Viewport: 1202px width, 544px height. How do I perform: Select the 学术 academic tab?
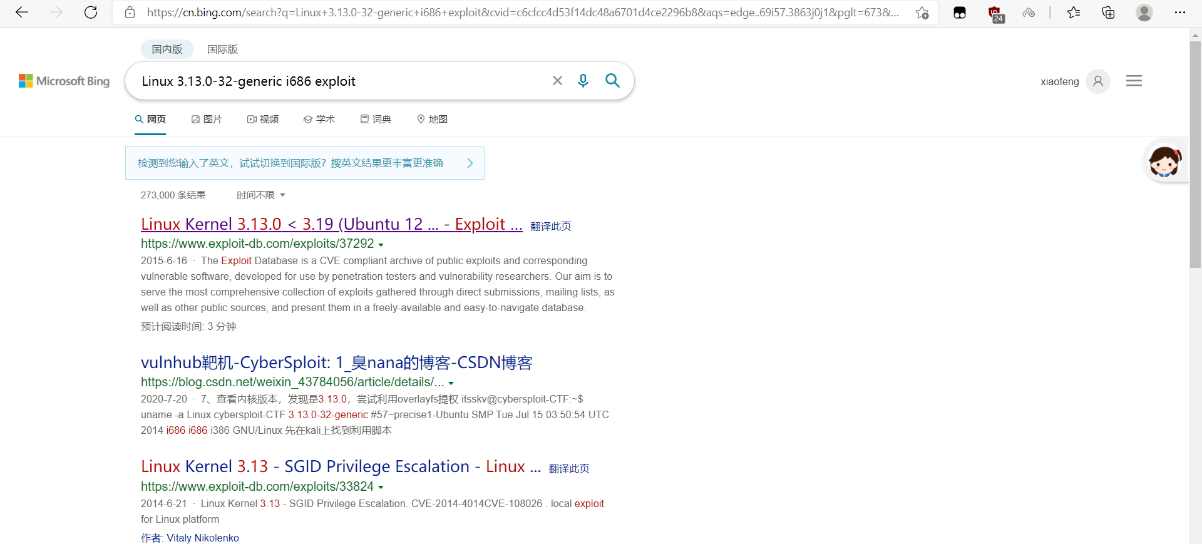(319, 119)
